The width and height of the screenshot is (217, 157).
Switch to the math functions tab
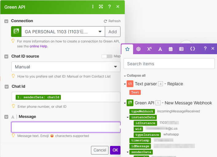point(149,49)
